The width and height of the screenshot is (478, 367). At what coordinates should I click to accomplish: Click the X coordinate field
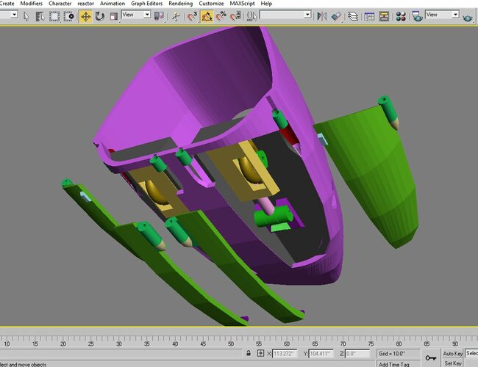click(285, 354)
